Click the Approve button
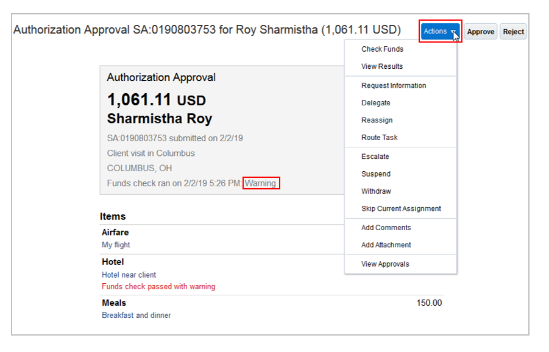549x352 pixels. coord(480,32)
